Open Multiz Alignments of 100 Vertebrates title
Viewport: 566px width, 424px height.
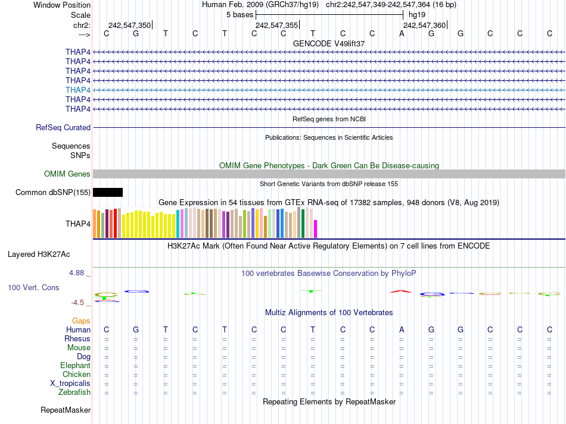tap(329, 313)
